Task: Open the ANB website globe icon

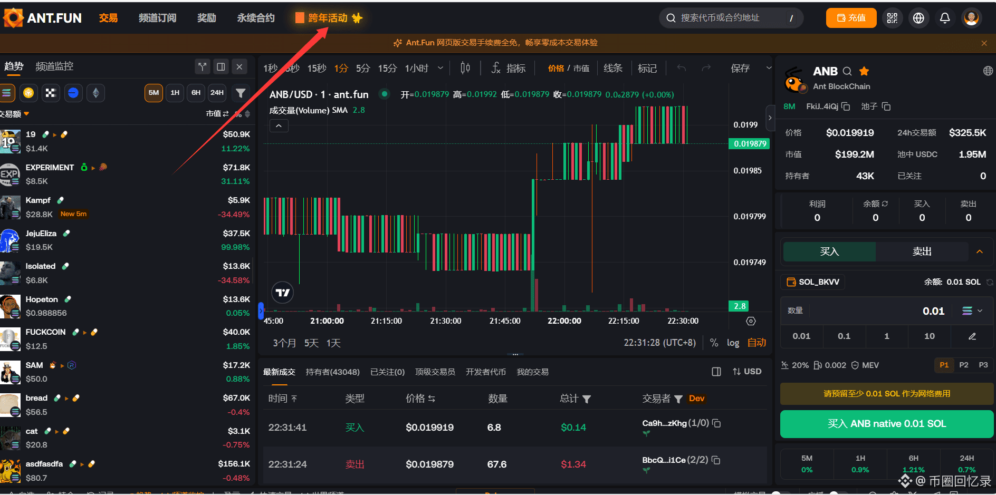Action: point(988,71)
